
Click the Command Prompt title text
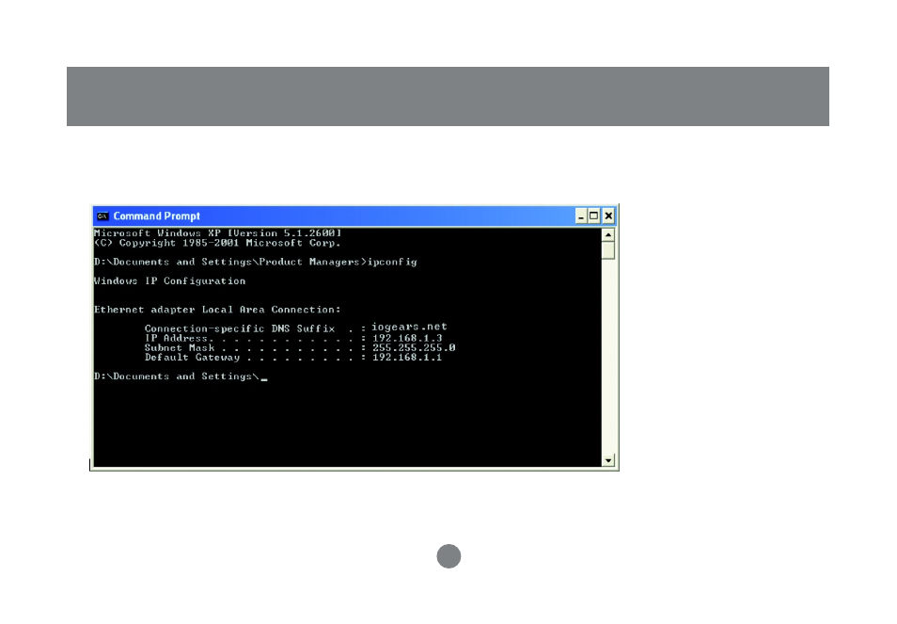[x=157, y=216]
